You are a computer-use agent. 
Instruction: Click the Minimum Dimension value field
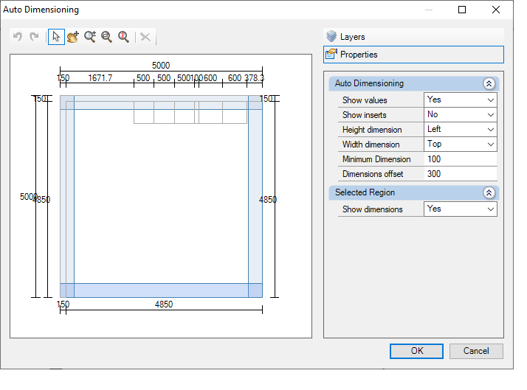point(461,159)
